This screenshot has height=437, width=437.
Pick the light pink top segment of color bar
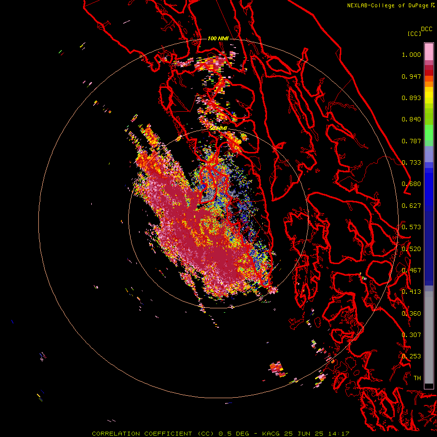[429, 51]
